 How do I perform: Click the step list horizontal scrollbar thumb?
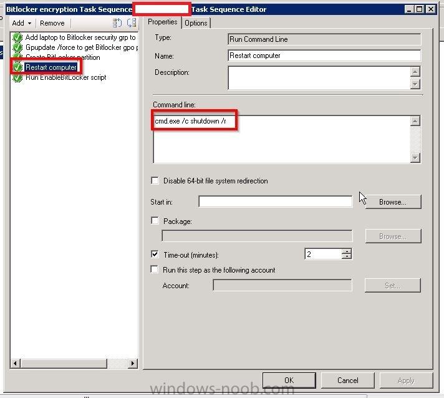[64, 363]
